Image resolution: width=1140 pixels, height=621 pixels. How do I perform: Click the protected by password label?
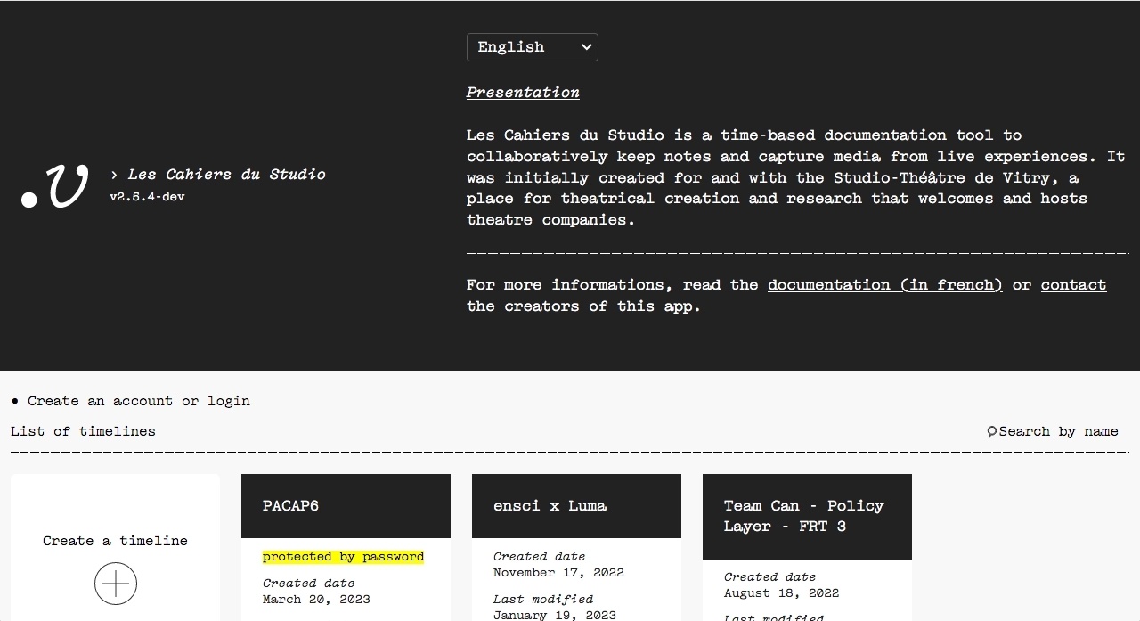(343, 557)
